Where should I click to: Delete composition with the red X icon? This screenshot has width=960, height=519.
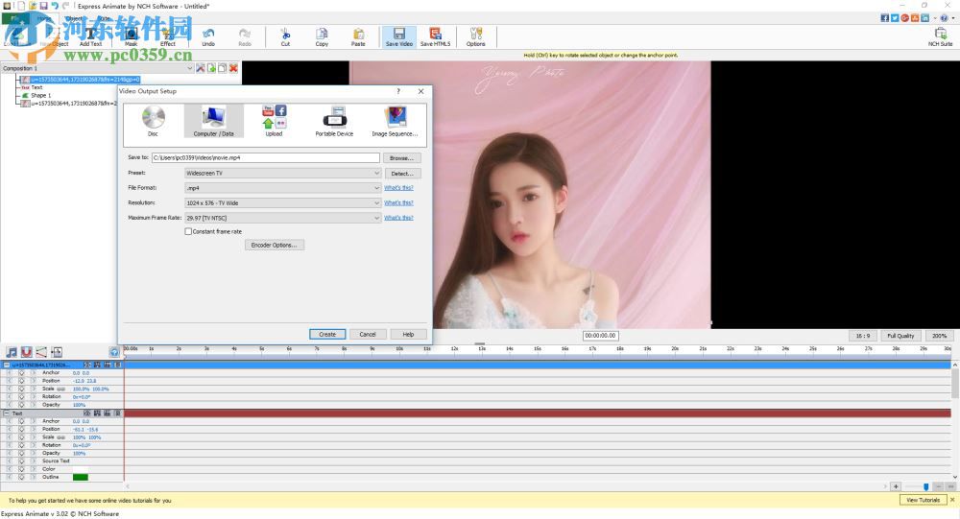tap(233, 68)
